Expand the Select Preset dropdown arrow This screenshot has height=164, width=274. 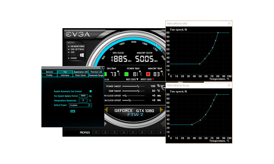[x=90, y=105]
